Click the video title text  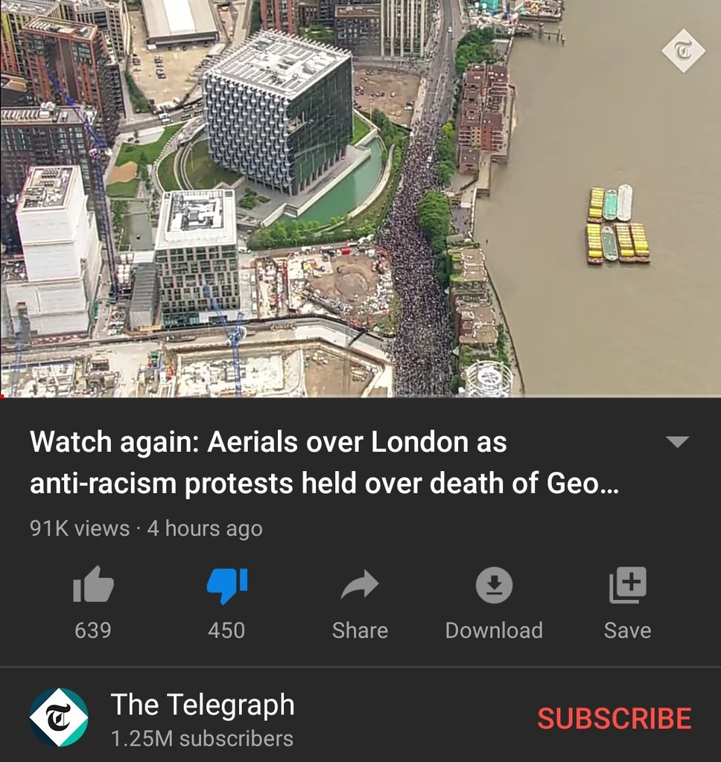[324, 462]
